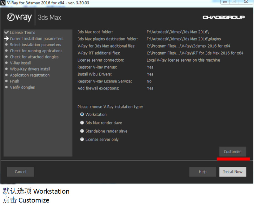
Task: Open Check for running applications step
Action: pyautogui.click(x=36, y=51)
